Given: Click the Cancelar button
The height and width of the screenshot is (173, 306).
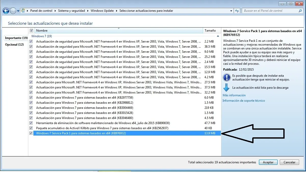Looking at the screenshot, I should click(x=289, y=162).
